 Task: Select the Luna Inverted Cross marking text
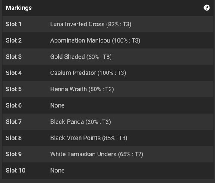[x=91, y=24]
